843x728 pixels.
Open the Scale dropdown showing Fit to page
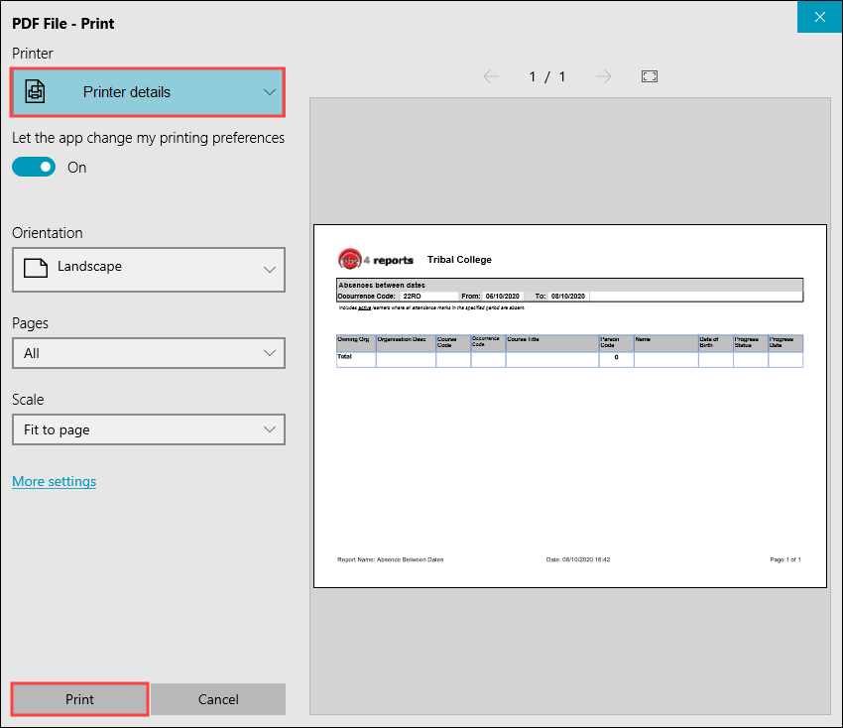[x=148, y=429]
